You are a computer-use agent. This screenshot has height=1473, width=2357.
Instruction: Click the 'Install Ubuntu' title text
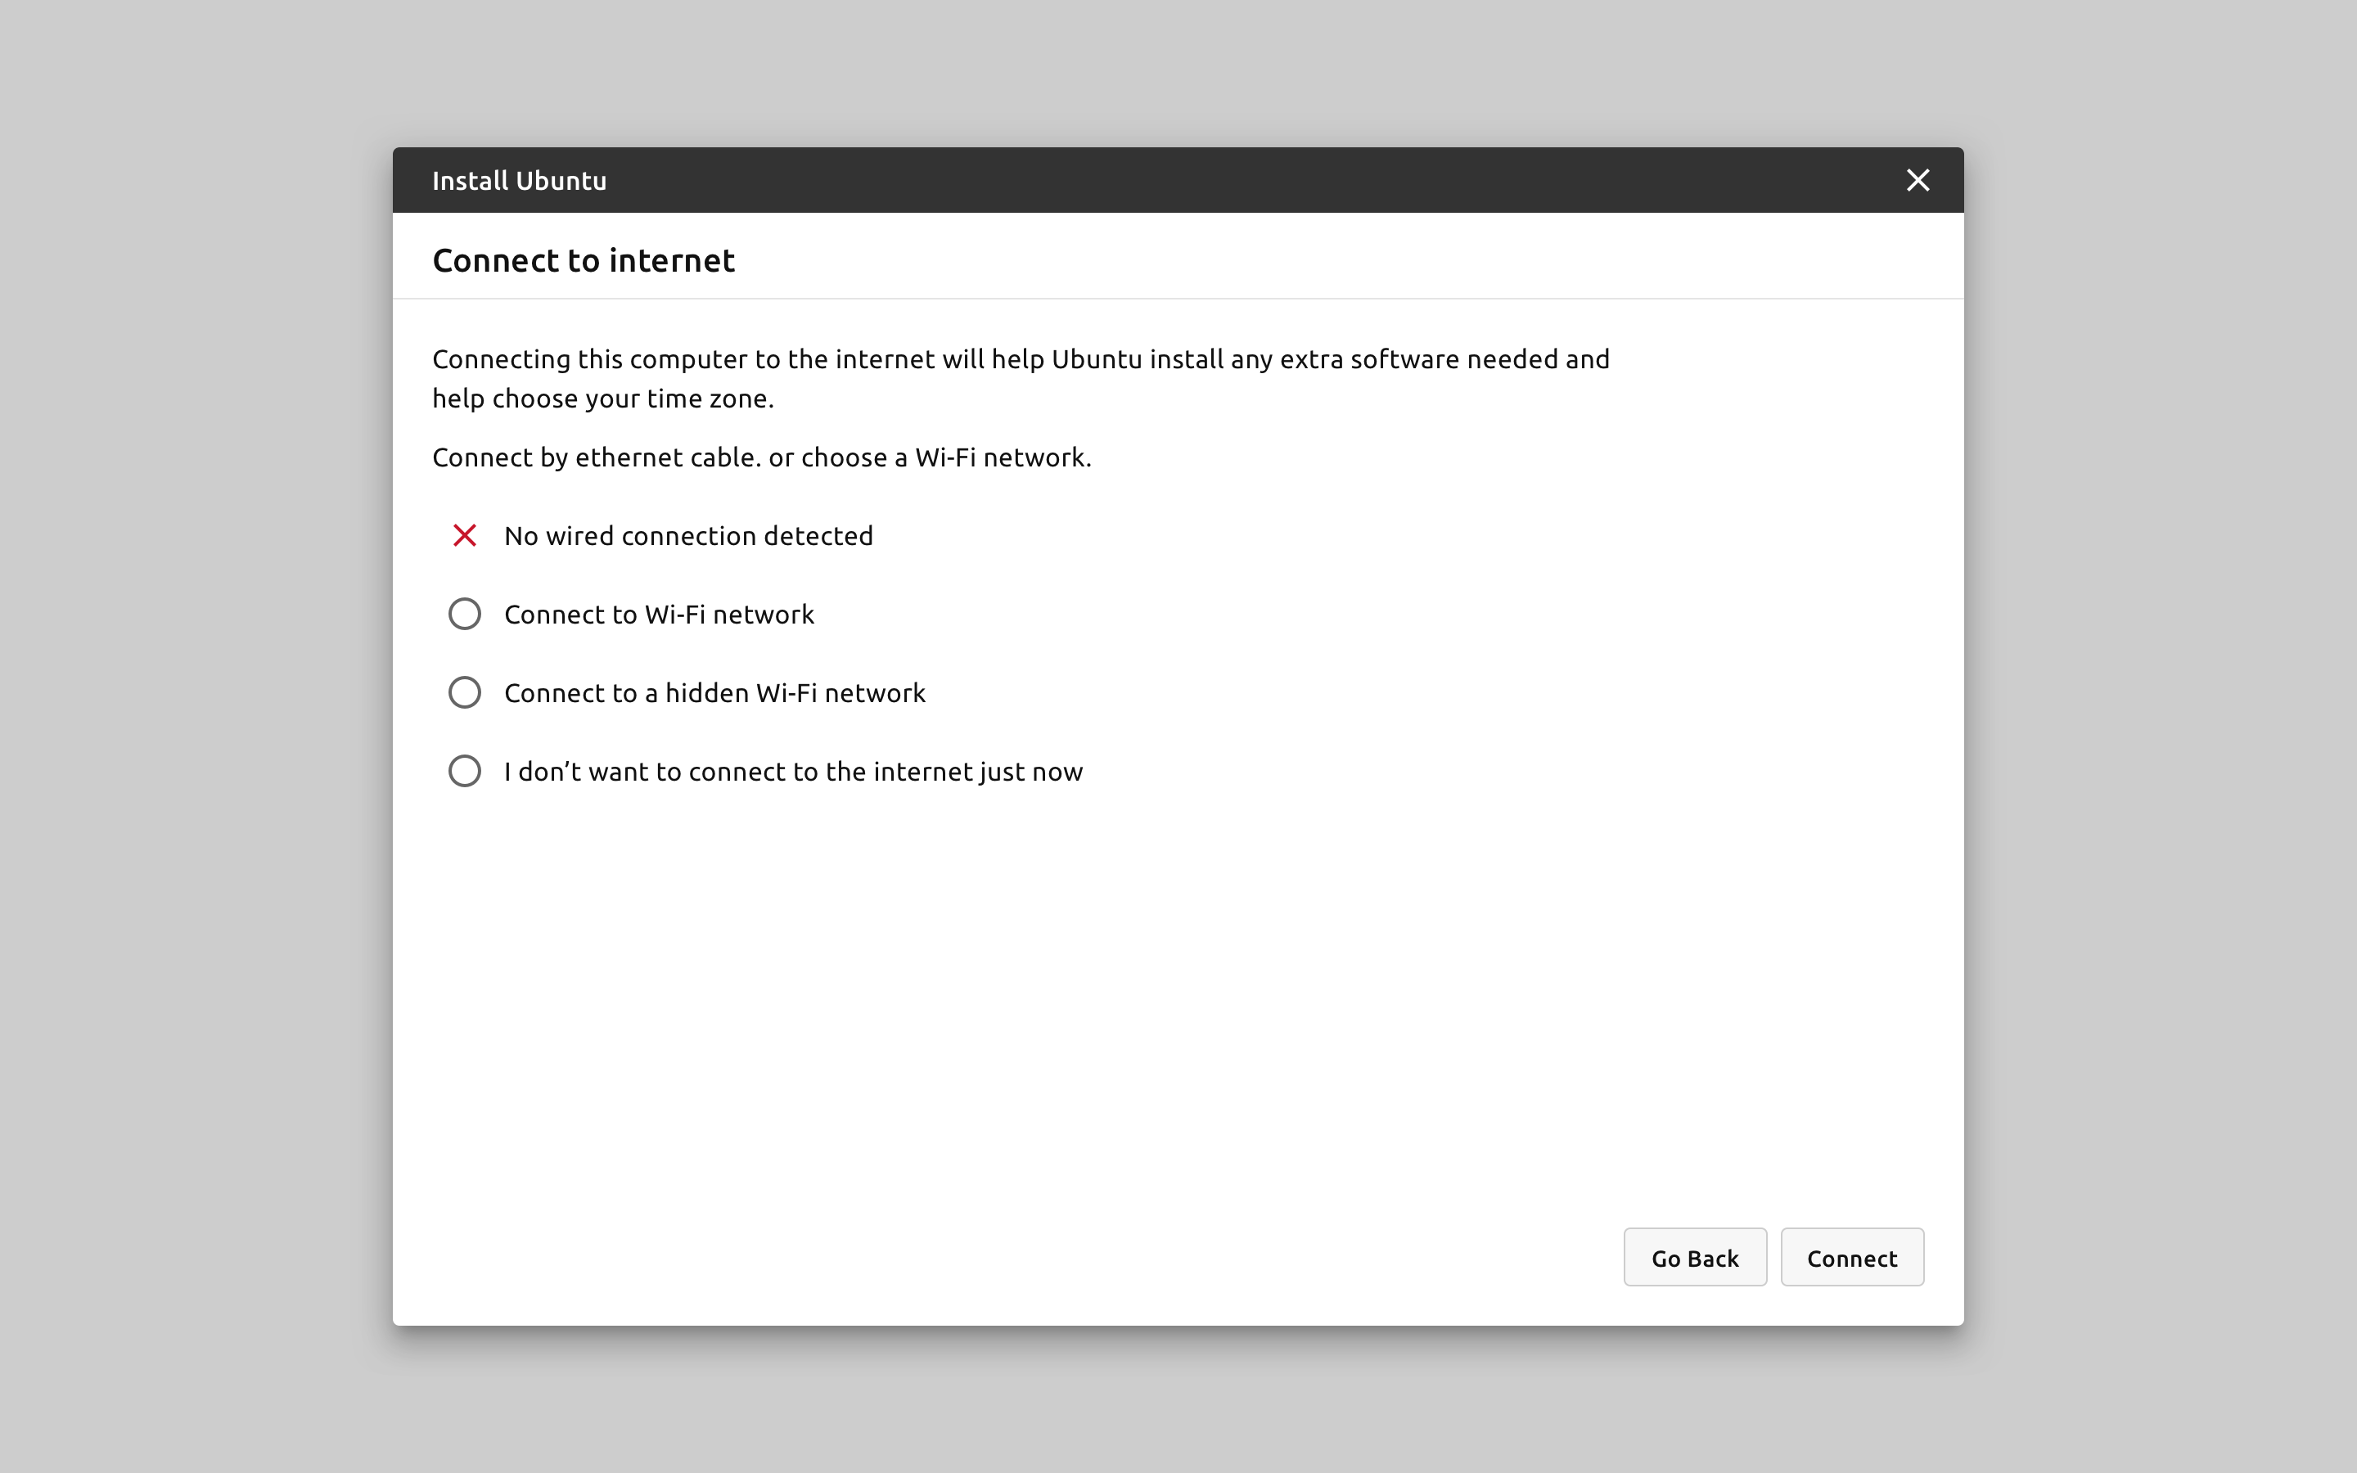tap(519, 181)
